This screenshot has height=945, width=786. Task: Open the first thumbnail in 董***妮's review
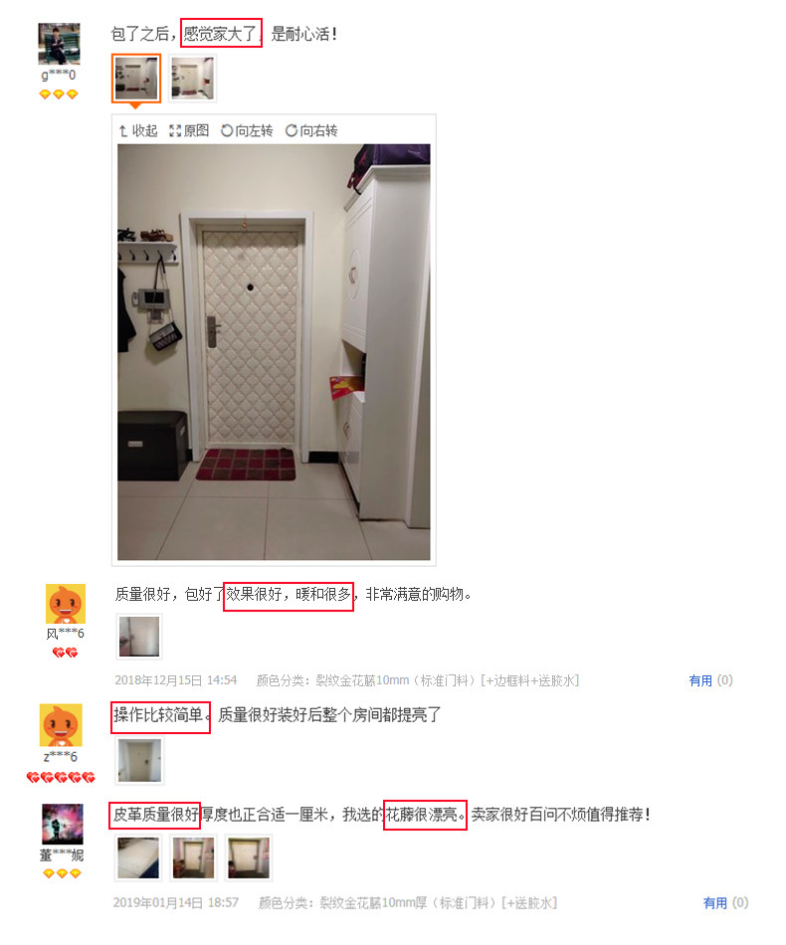click(138, 858)
